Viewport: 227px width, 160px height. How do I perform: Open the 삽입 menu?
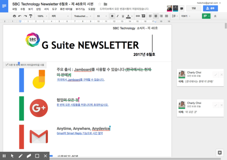tap(38, 9)
